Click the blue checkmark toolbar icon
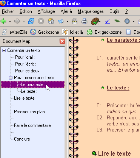 pos(108,21)
